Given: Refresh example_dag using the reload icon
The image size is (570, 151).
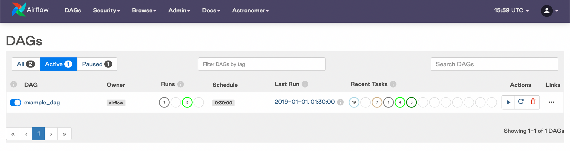Looking at the screenshot, I should pos(521,102).
